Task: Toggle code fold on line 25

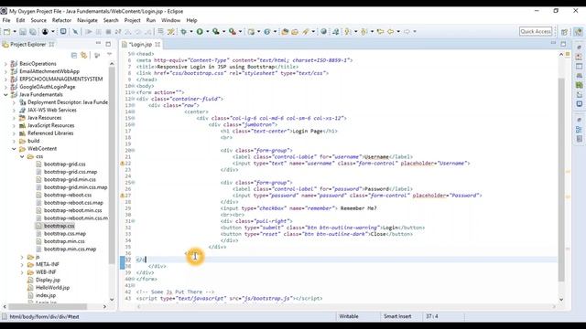Action: click(x=134, y=183)
